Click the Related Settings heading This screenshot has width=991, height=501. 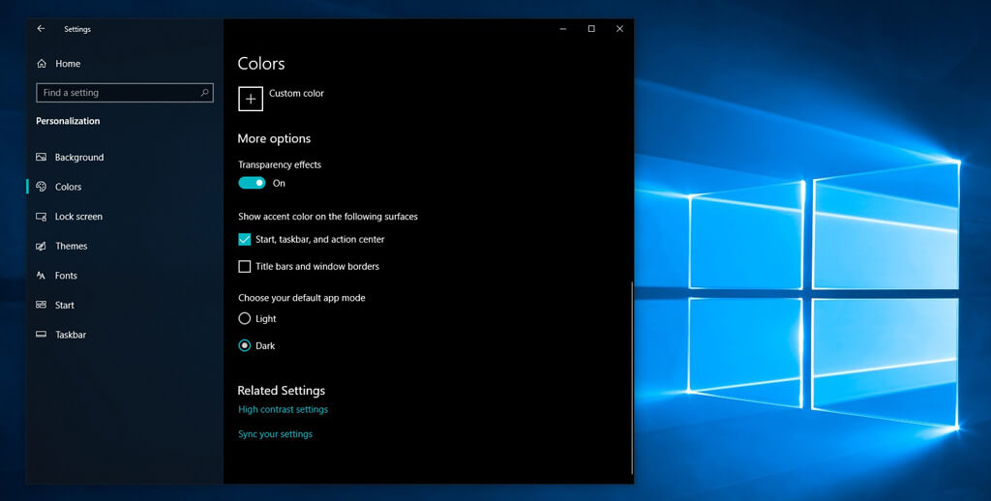click(282, 391)
